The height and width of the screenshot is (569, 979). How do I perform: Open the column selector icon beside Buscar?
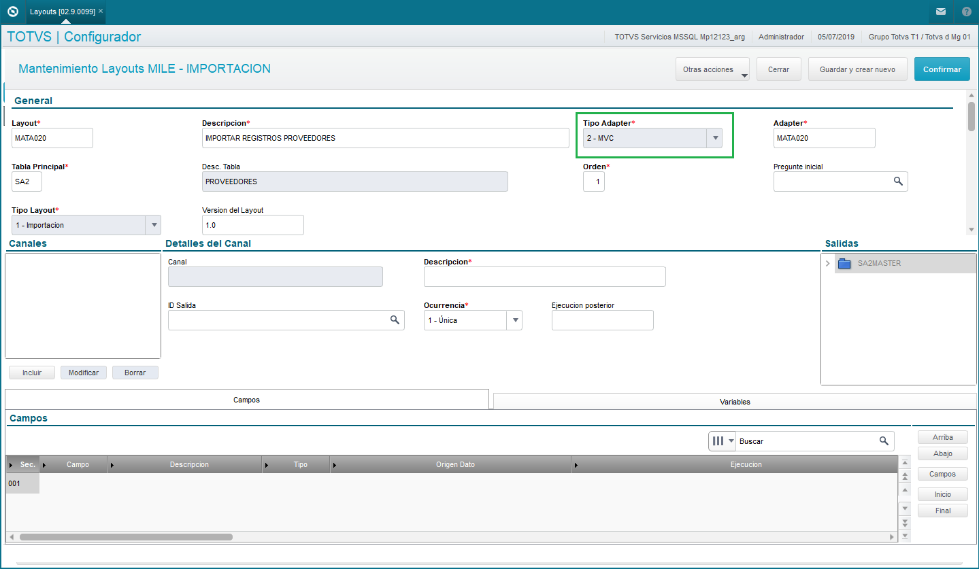click(x=722, y=441)
